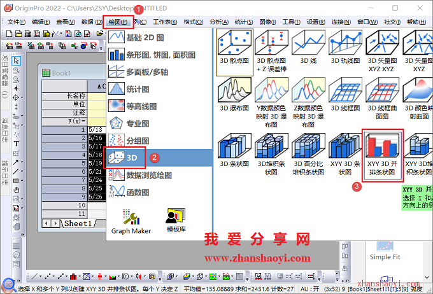The image size is (433, 294).
Task: Choose the 3D堆积条状图 template
Action: tap(271, 155)
